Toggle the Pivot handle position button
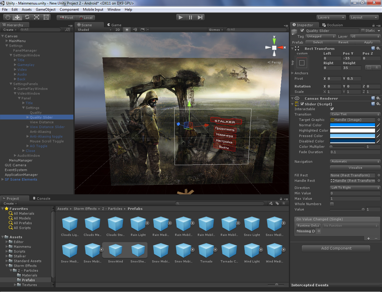The image size is (382, 292). 66,18
